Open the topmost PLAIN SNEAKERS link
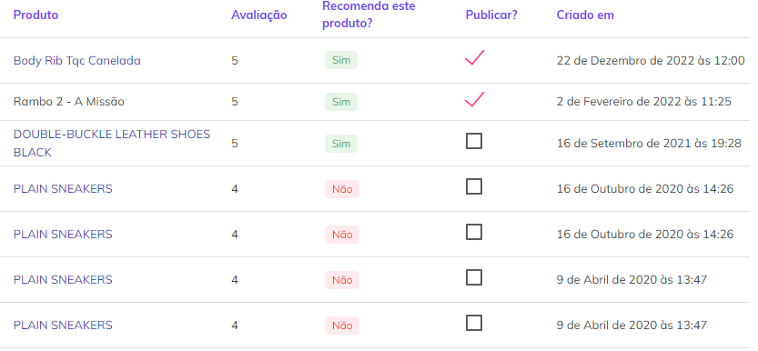This screenshot has height=351, width=758. (63, 189)
